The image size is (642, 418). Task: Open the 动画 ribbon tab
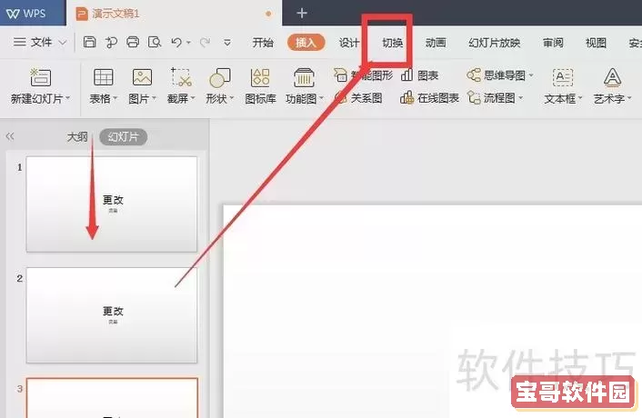point(436,43)
